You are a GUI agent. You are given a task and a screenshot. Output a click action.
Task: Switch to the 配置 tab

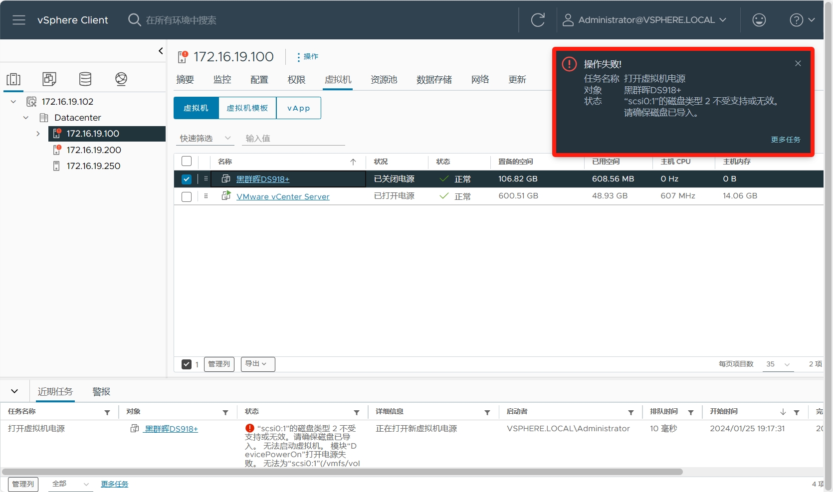(259, 80)
